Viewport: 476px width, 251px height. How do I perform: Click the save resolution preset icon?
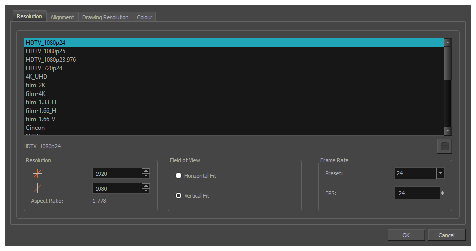444,146
